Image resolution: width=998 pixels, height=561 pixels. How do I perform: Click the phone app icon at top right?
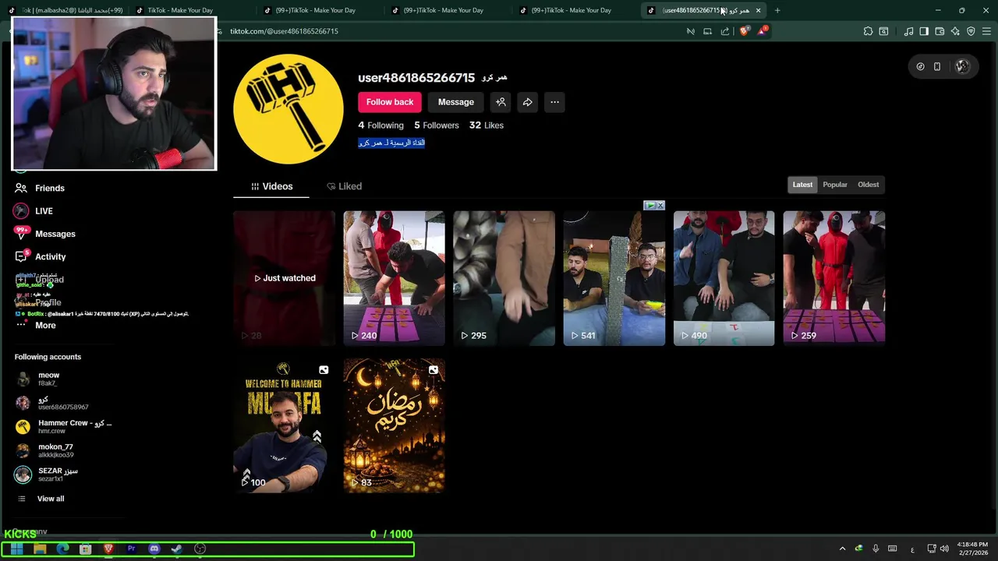pos(937,67)
